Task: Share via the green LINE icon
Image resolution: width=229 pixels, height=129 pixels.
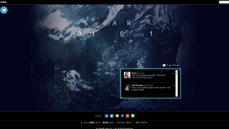Action: (x=133, y=116)
